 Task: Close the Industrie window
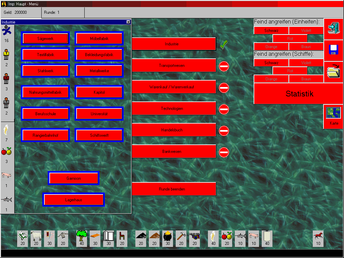click(x=128, y=22)
